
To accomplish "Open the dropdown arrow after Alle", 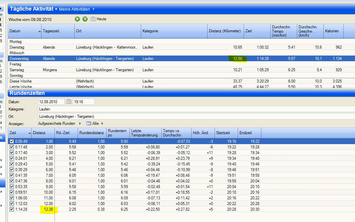I will [102, 123].
